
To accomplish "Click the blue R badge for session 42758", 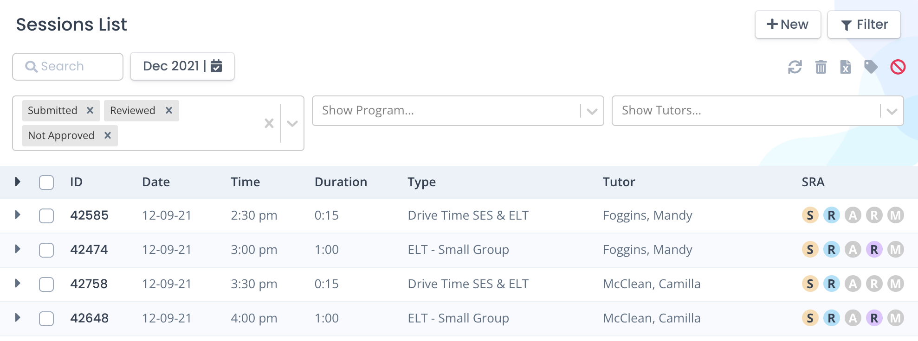I will [x=832, y=284].
